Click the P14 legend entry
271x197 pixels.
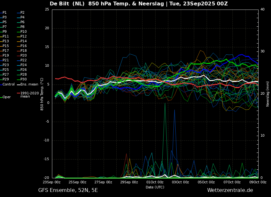point(22,41)
